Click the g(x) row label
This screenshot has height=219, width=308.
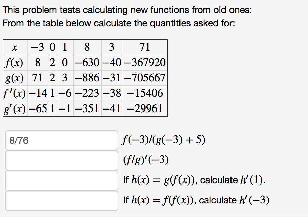13,78
